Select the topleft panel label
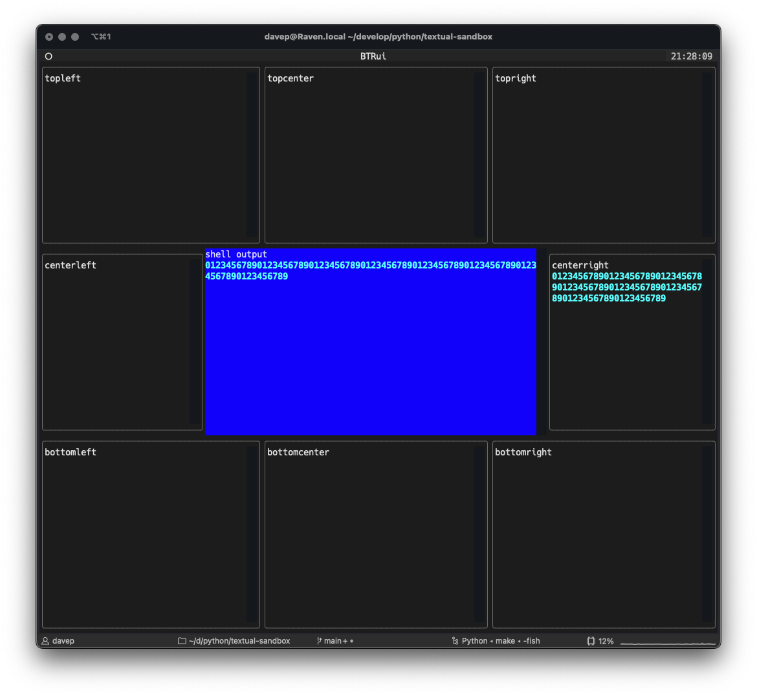Screen dimensions: 757x696 [x=63, y=78]
